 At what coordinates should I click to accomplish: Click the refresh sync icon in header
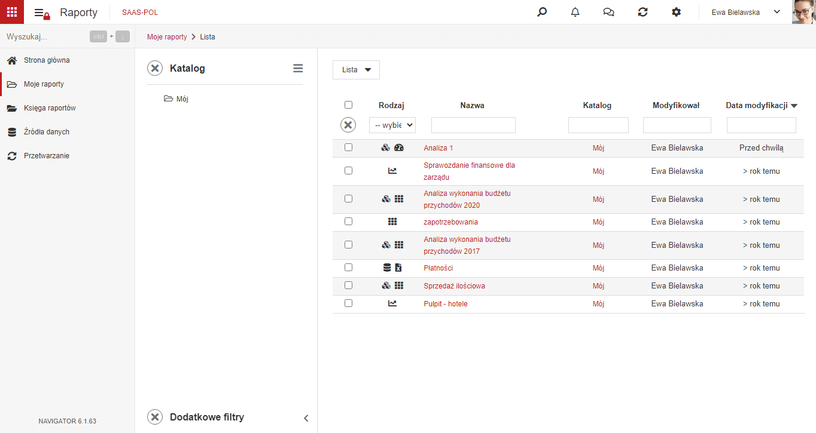coord(643,12)
